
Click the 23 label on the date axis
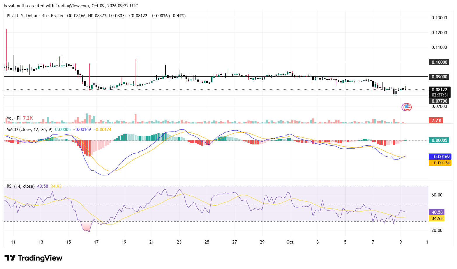click(179, 242)
